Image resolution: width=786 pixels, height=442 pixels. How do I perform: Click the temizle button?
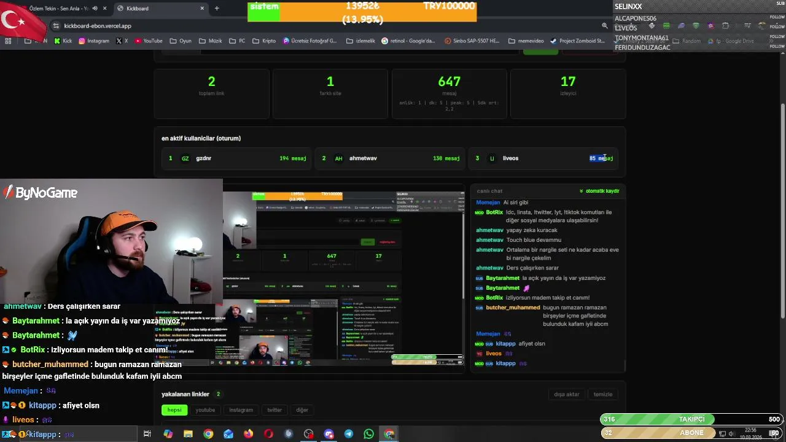pos(603,394)
